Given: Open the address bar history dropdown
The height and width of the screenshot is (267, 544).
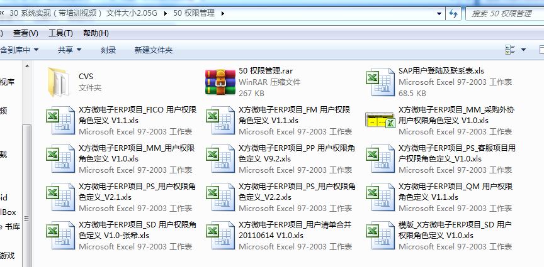Looking at the screenshot, I should [439, 13].
